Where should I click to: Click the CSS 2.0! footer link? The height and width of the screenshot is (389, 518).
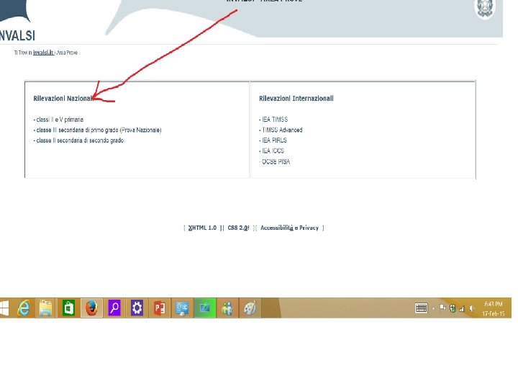tap(239, 228)
